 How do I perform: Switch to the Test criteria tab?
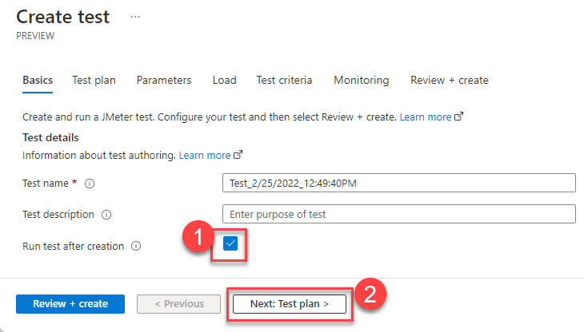pos(284,81)
